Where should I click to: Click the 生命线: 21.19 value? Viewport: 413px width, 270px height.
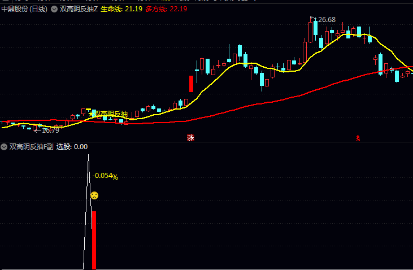coord(121,9)
